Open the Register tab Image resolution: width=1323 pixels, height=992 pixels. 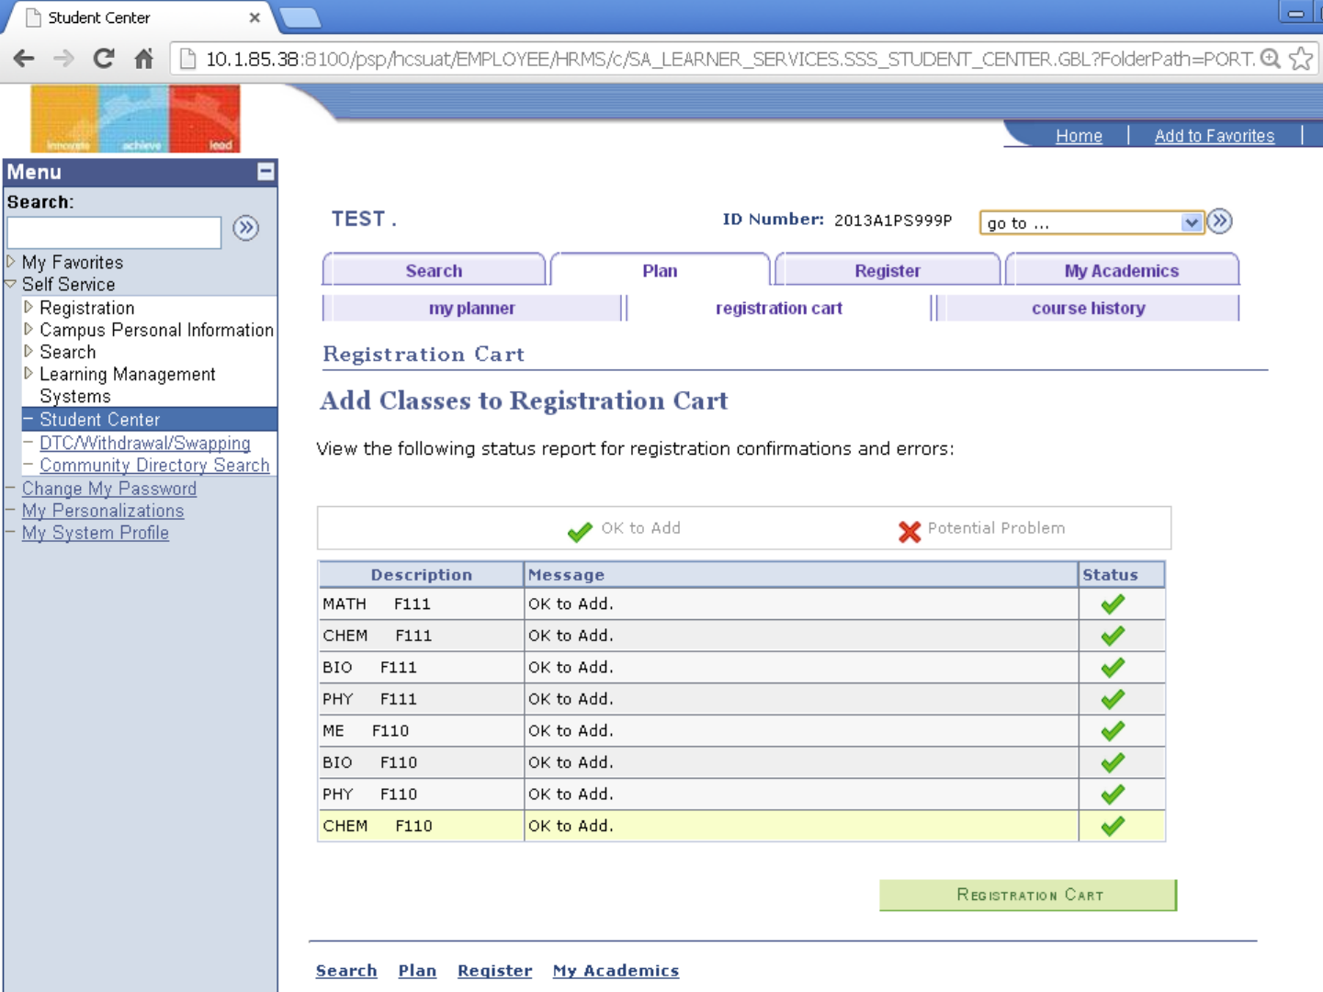888,270
